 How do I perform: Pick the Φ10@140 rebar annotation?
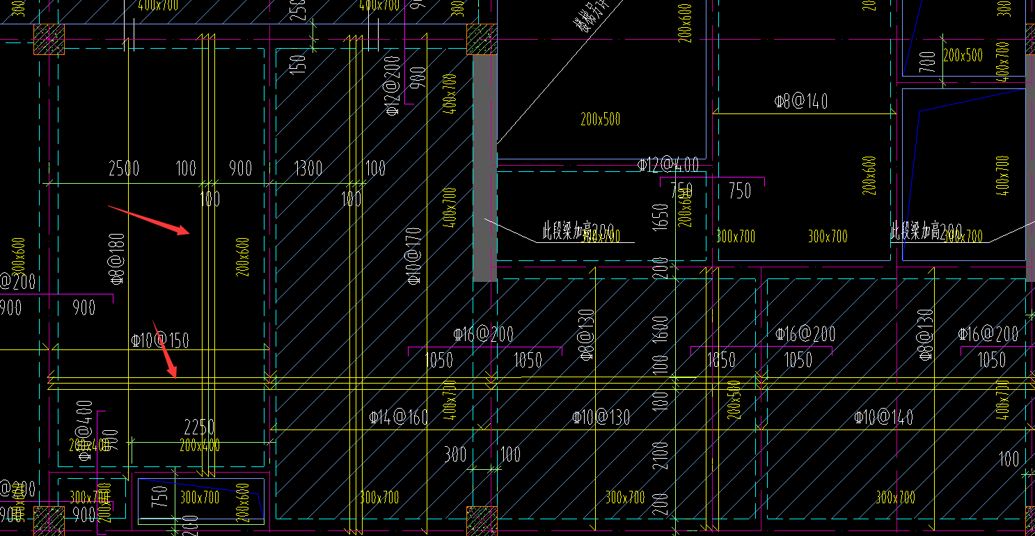tap(884, 418)
